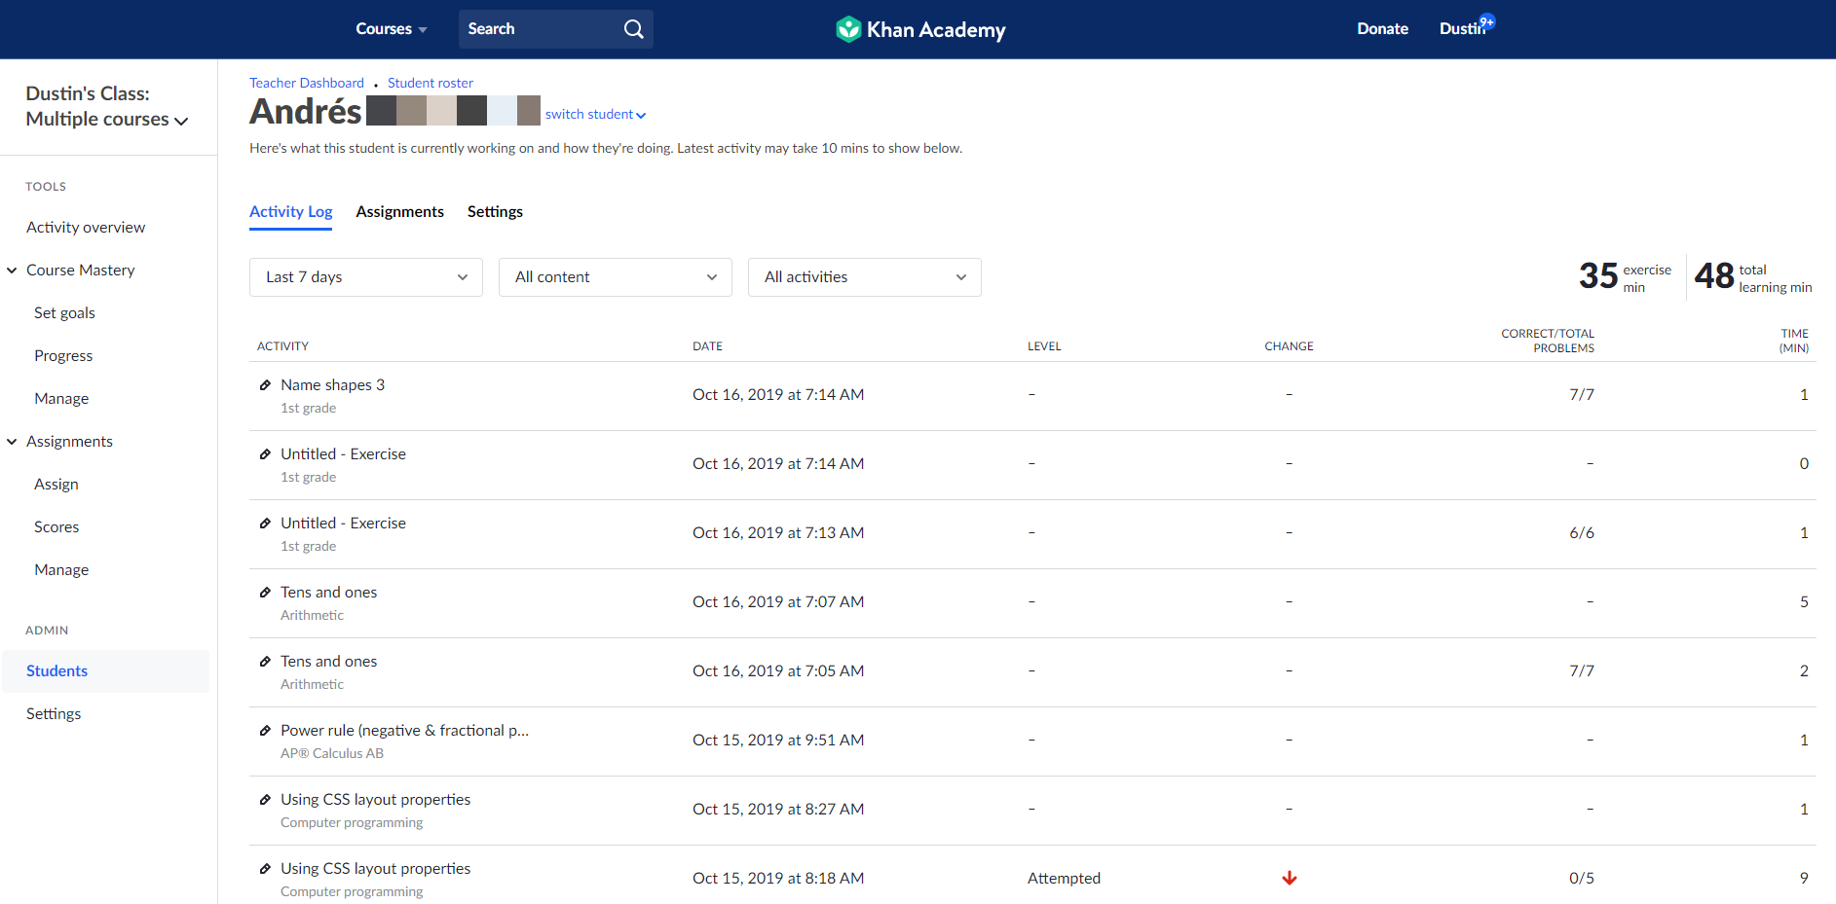This screenshot has height=904, width=1836.
Task: Go to Teacher Dashboard link
Action: (x=307, y=83)
